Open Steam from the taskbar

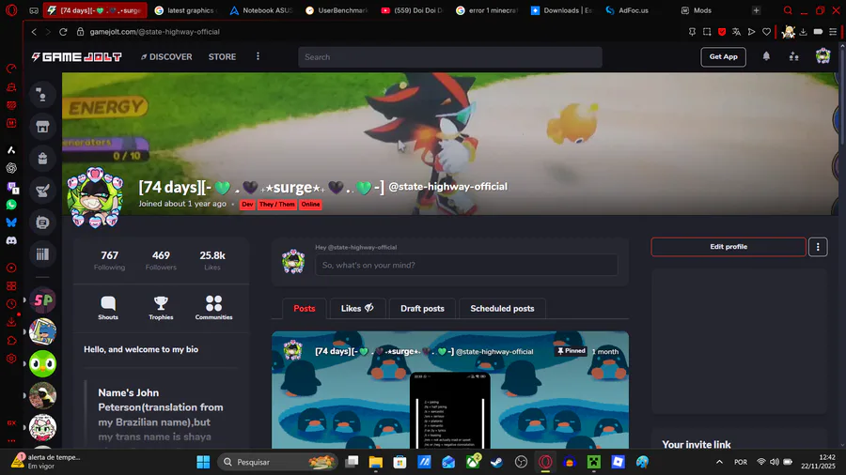coord(496,462)
